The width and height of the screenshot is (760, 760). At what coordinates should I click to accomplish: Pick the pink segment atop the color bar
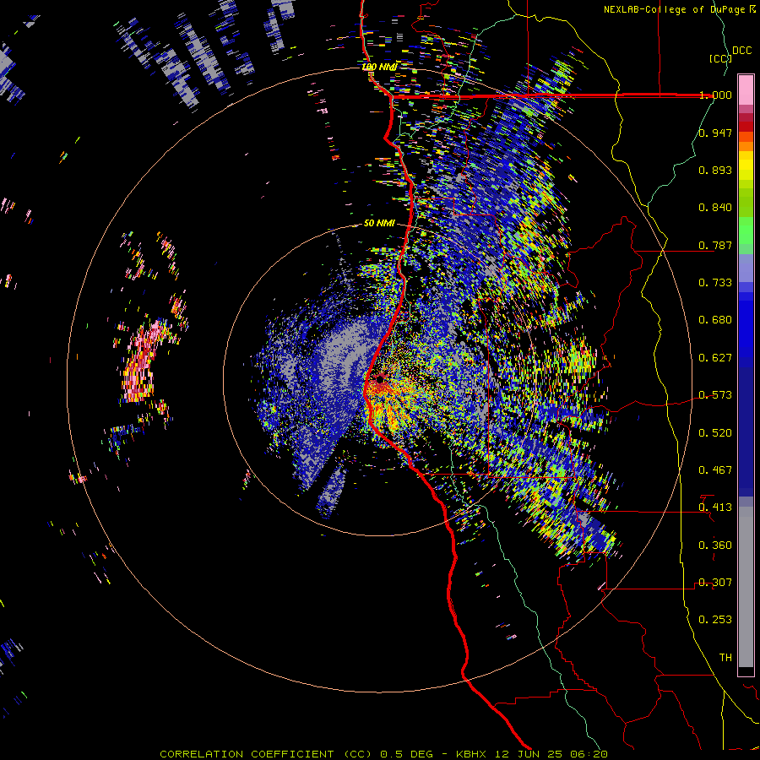pyautogui.click(x=746, y=90)
